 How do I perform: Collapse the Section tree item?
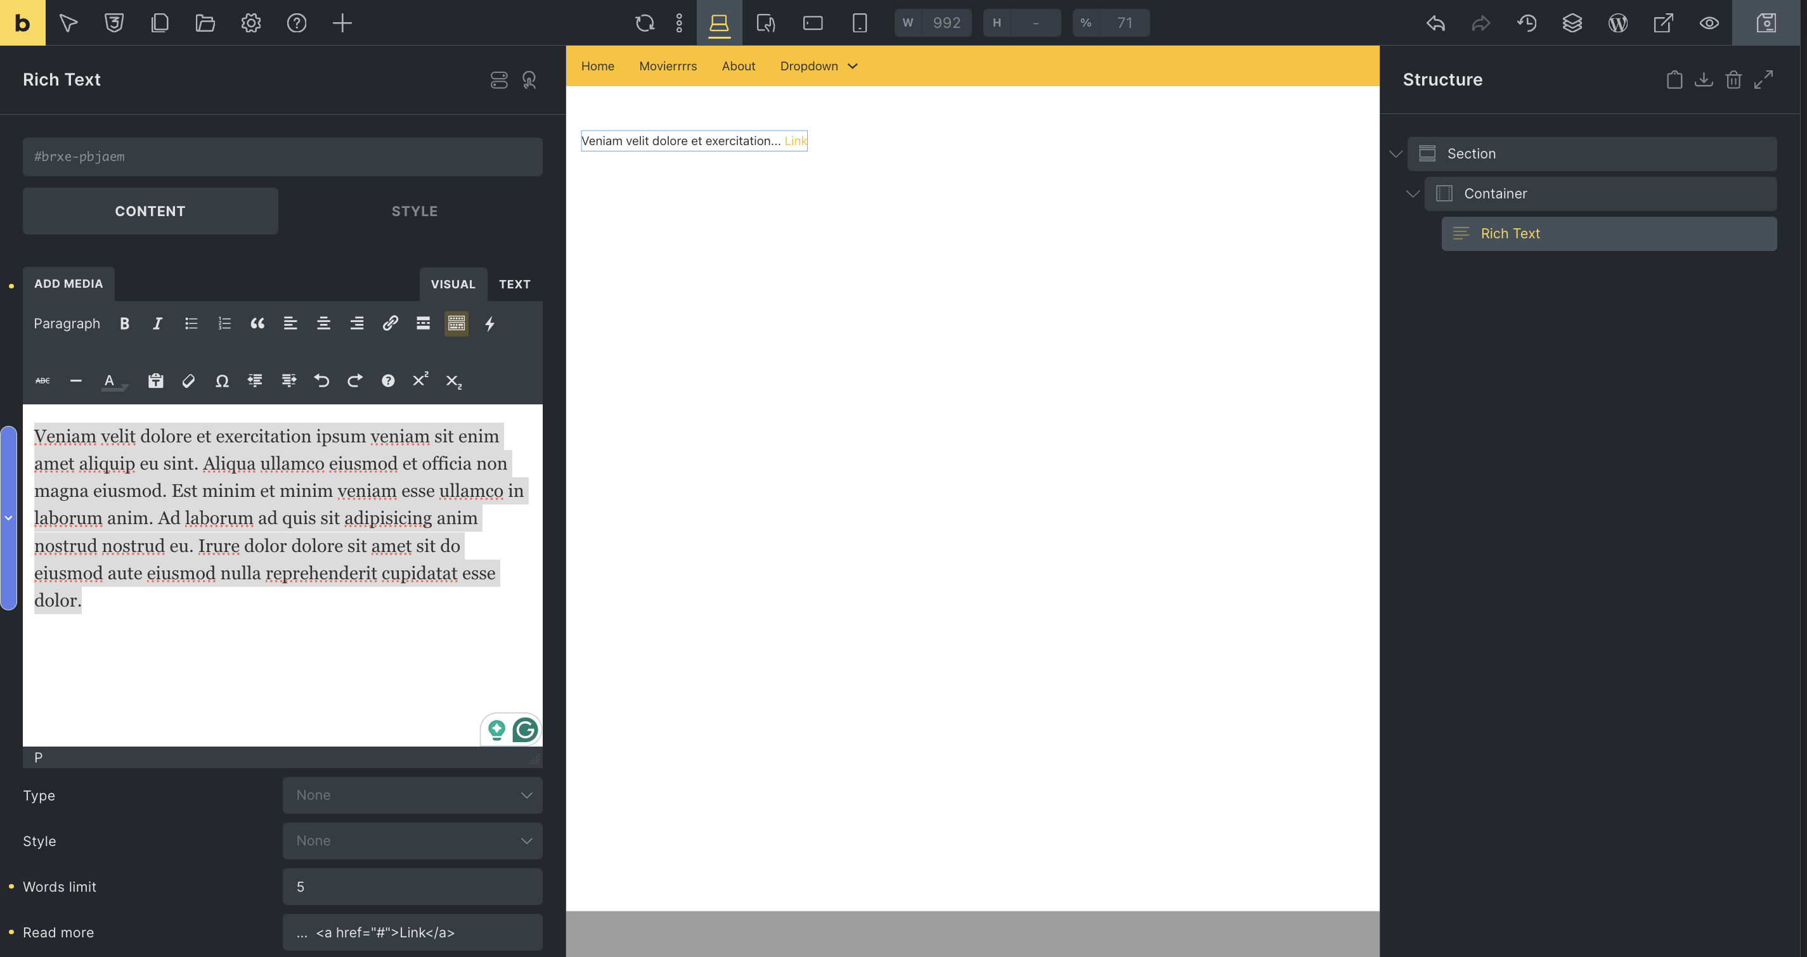click(x=1396, y=154)
